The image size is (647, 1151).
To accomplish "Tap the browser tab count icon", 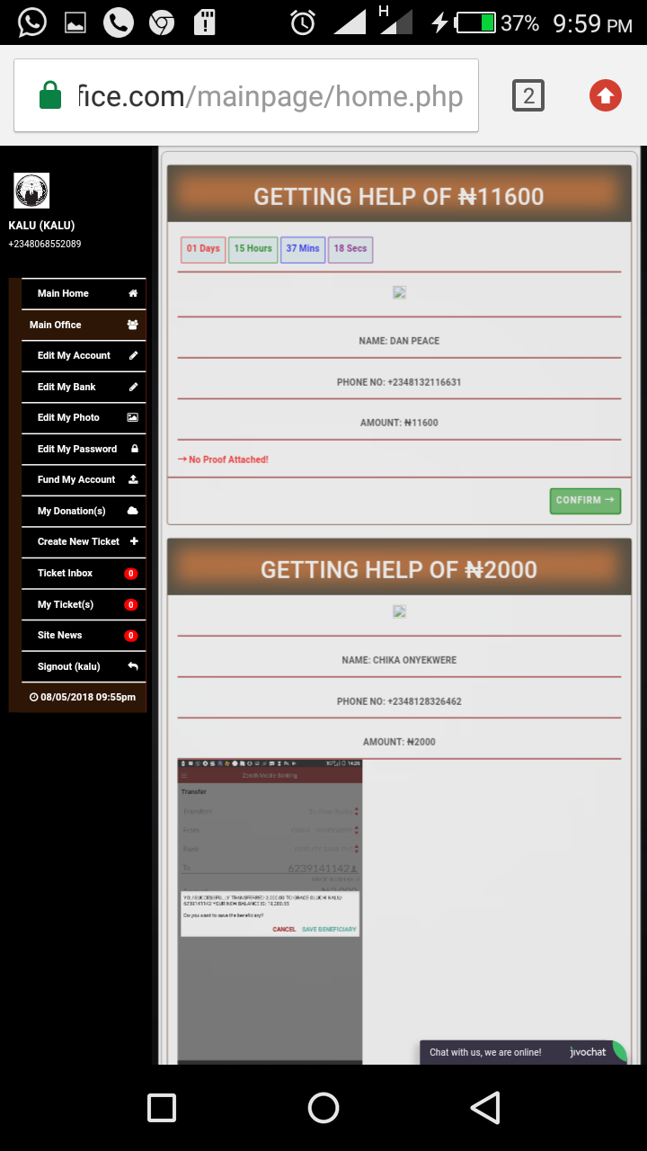I will click(x=528, y=95).
